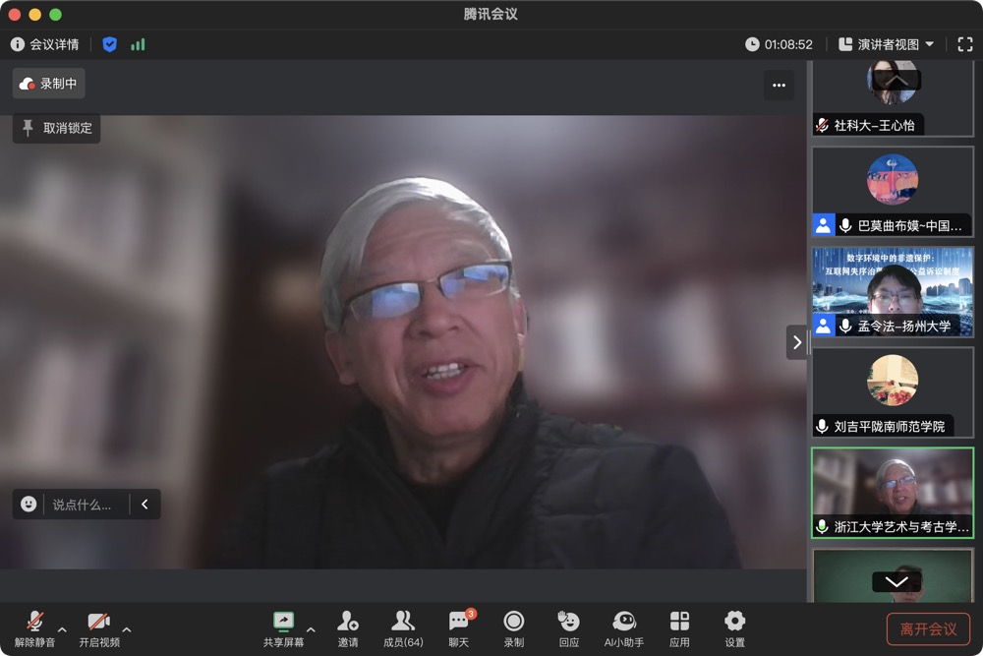Unmute the microphone
Image resolution: width=983 pixels, height=656 pixels.
(x=35, y=629)
